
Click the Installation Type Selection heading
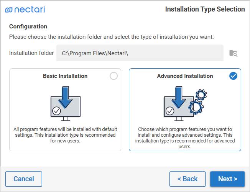coord(205,9)
